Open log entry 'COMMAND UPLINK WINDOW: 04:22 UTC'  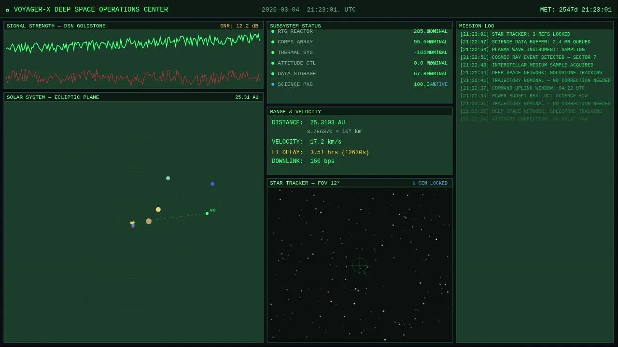(522, 88)
